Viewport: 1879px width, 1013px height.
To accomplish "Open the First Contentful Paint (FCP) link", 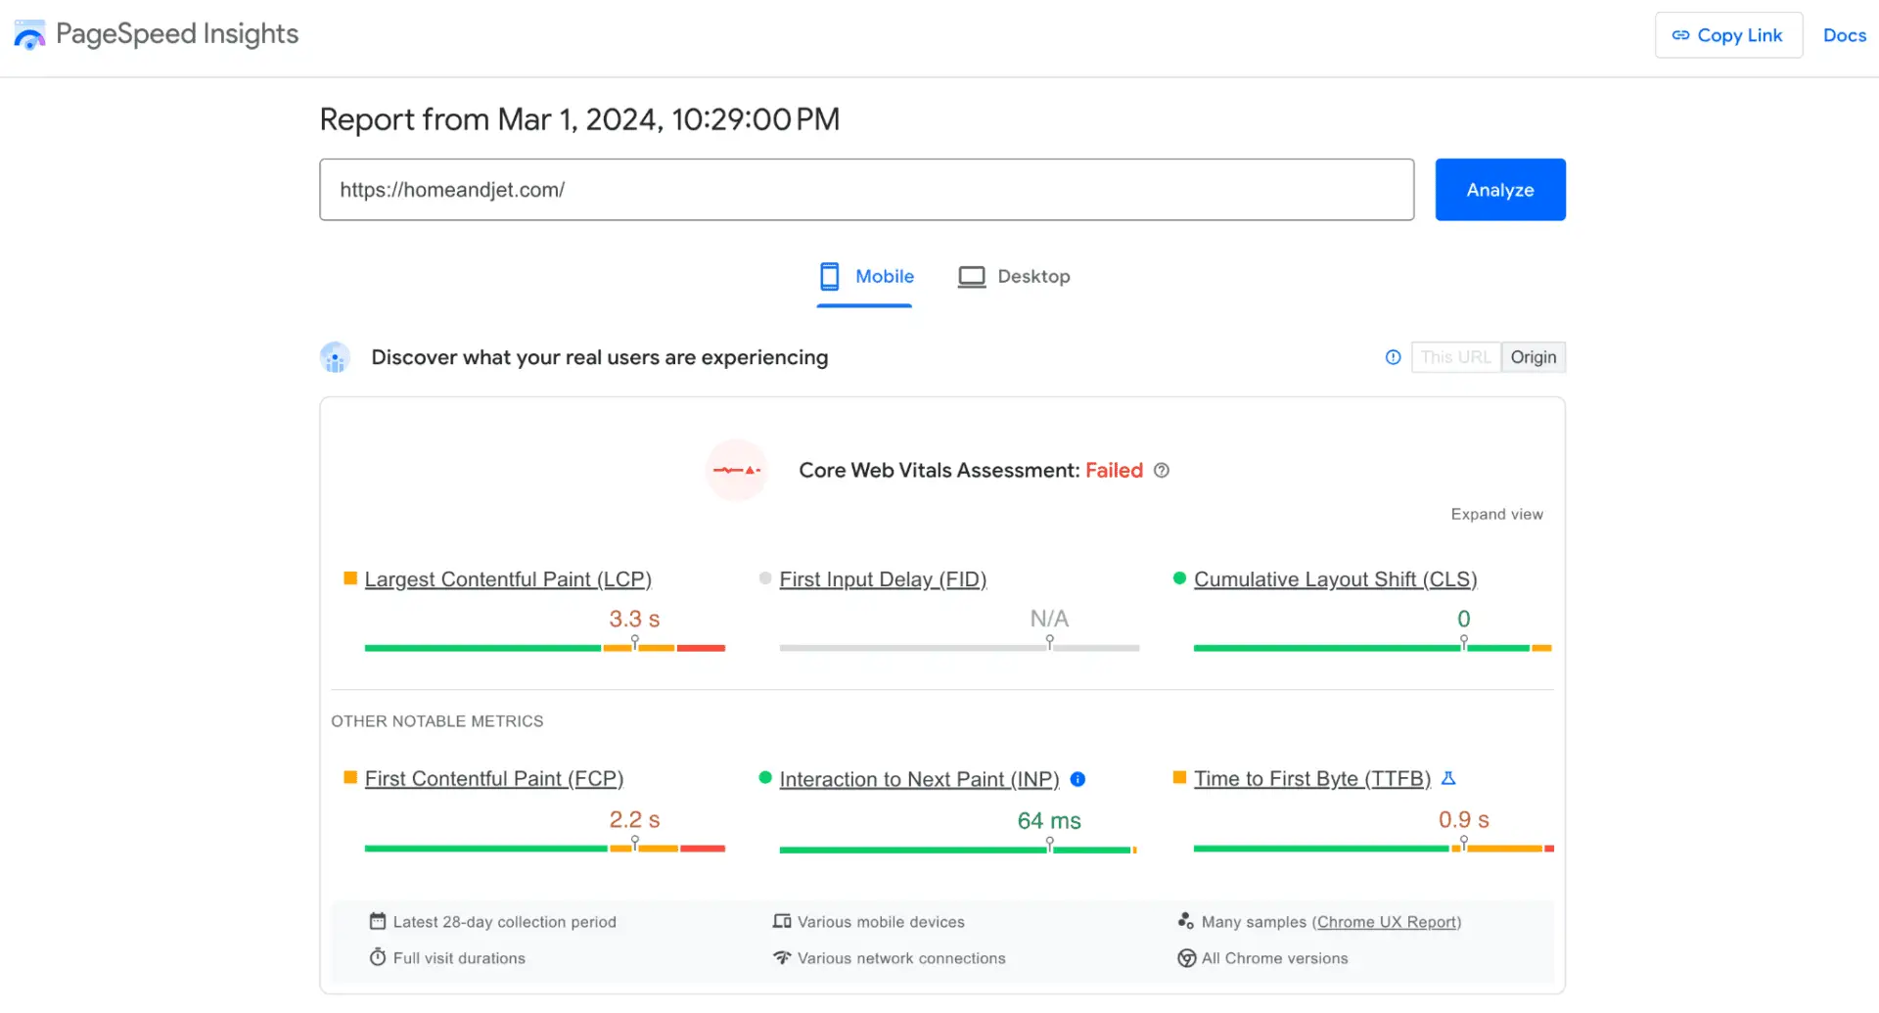I will 494,779.
